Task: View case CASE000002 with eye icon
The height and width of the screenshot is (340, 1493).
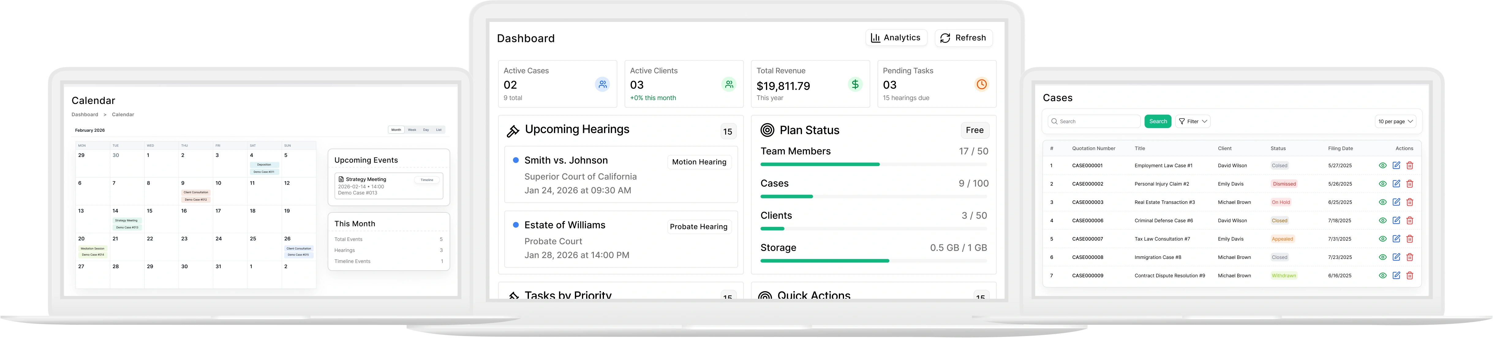Action: click(1382, 184)
